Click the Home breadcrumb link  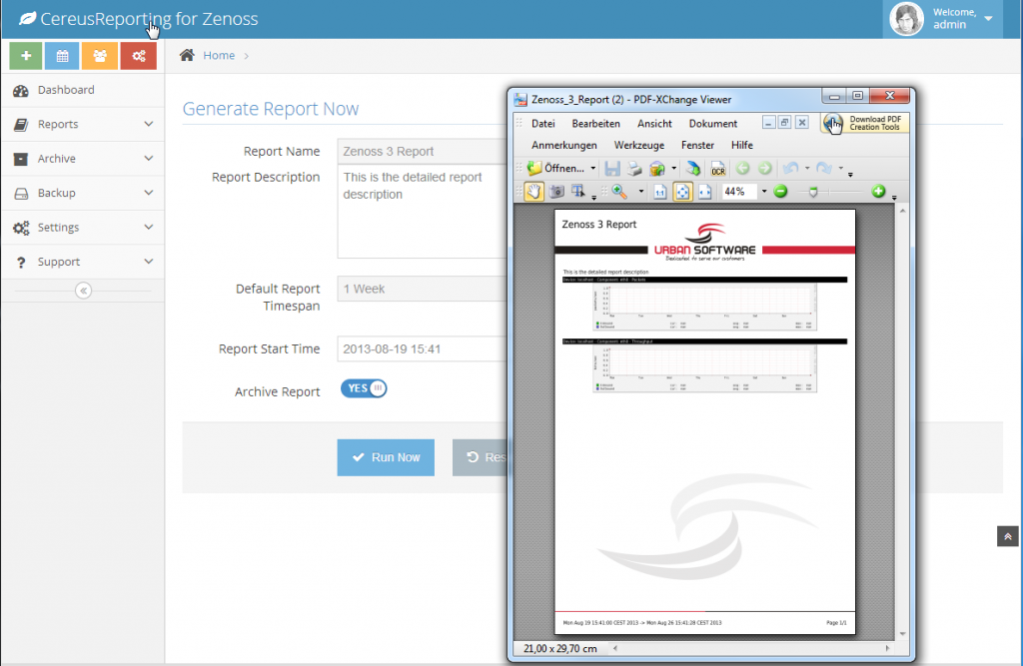pyautogui.click(x=219, y=56)
